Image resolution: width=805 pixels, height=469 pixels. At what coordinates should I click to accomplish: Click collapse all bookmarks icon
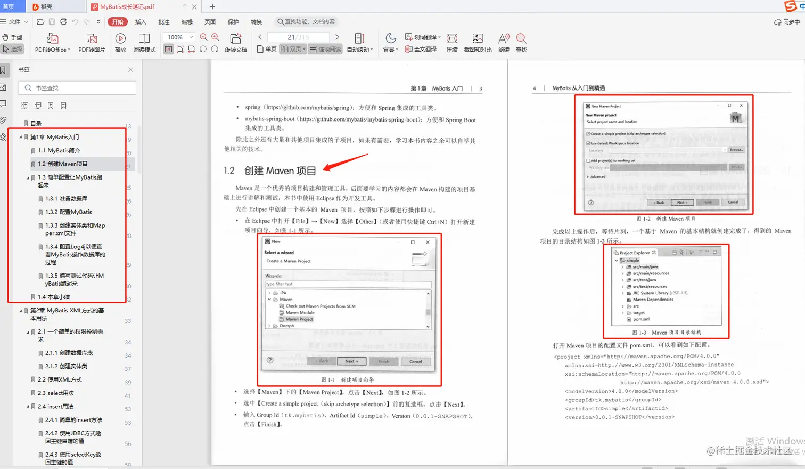(38, 106)
